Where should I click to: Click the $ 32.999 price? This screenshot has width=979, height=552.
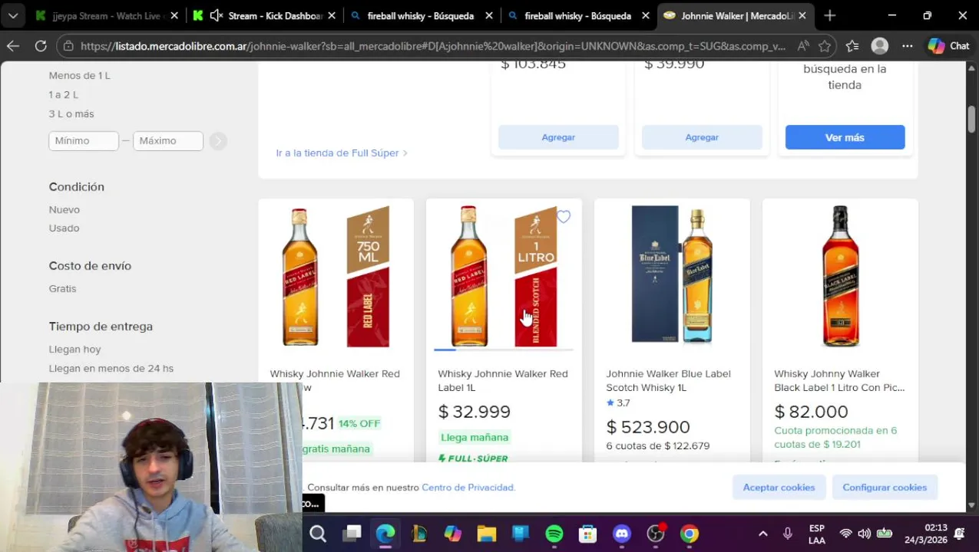(x=475, y=412)
